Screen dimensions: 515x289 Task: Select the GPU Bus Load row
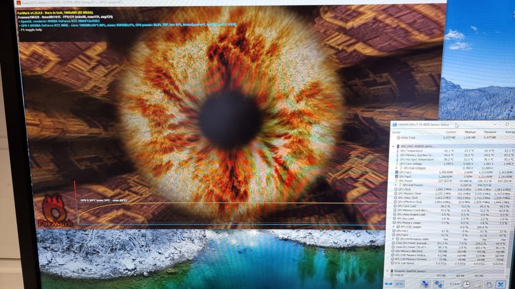pyautogui.click(x=452, y=218)
